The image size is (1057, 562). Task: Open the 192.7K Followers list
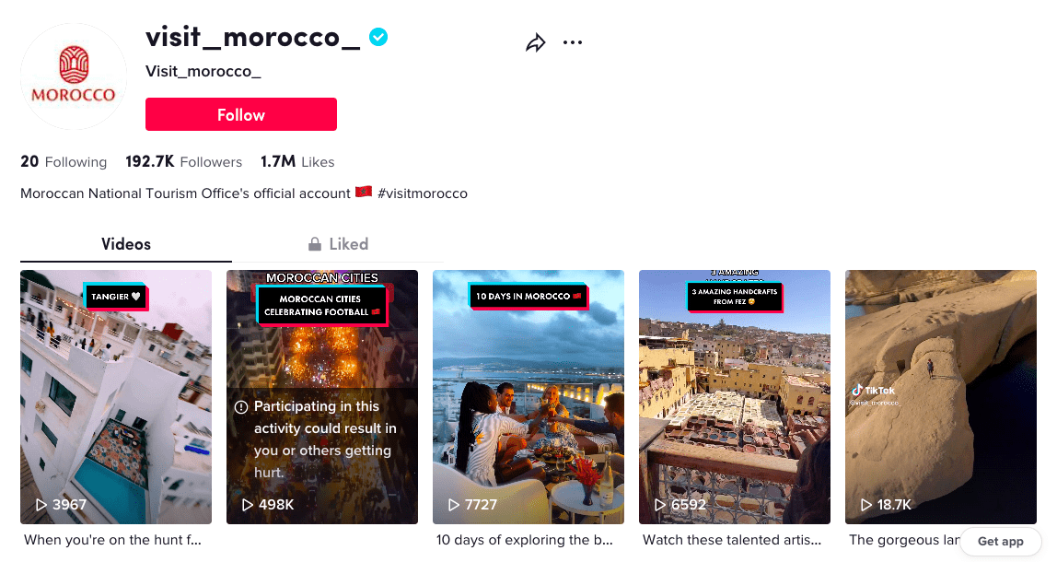[x=183, y=162]
